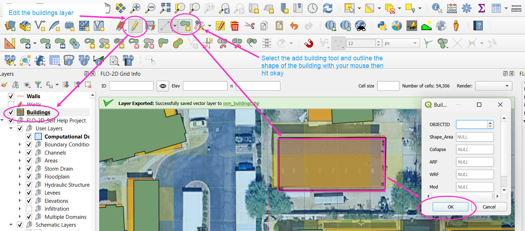
Task: Click the Identify Features info icon
Action: [x=436, y=7]
